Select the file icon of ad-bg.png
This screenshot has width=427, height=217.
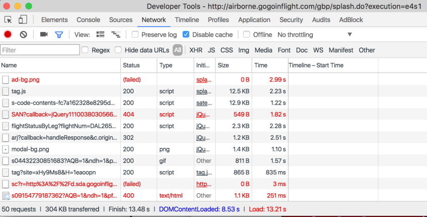[5, 80]
